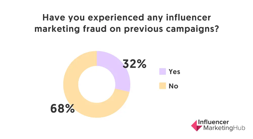Screen dimensions: 253x139
Task: Click the white center of the donut chart
Action: point(97,84)
